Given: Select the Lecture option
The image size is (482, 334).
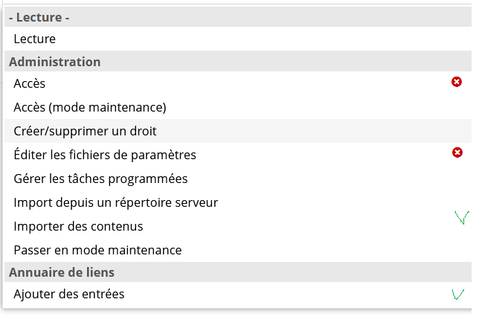Looking at the screenshot, I should pyautogui.click(x=238, y=39).
